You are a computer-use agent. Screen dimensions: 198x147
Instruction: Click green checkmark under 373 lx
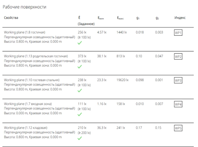(x=80, y=66)
